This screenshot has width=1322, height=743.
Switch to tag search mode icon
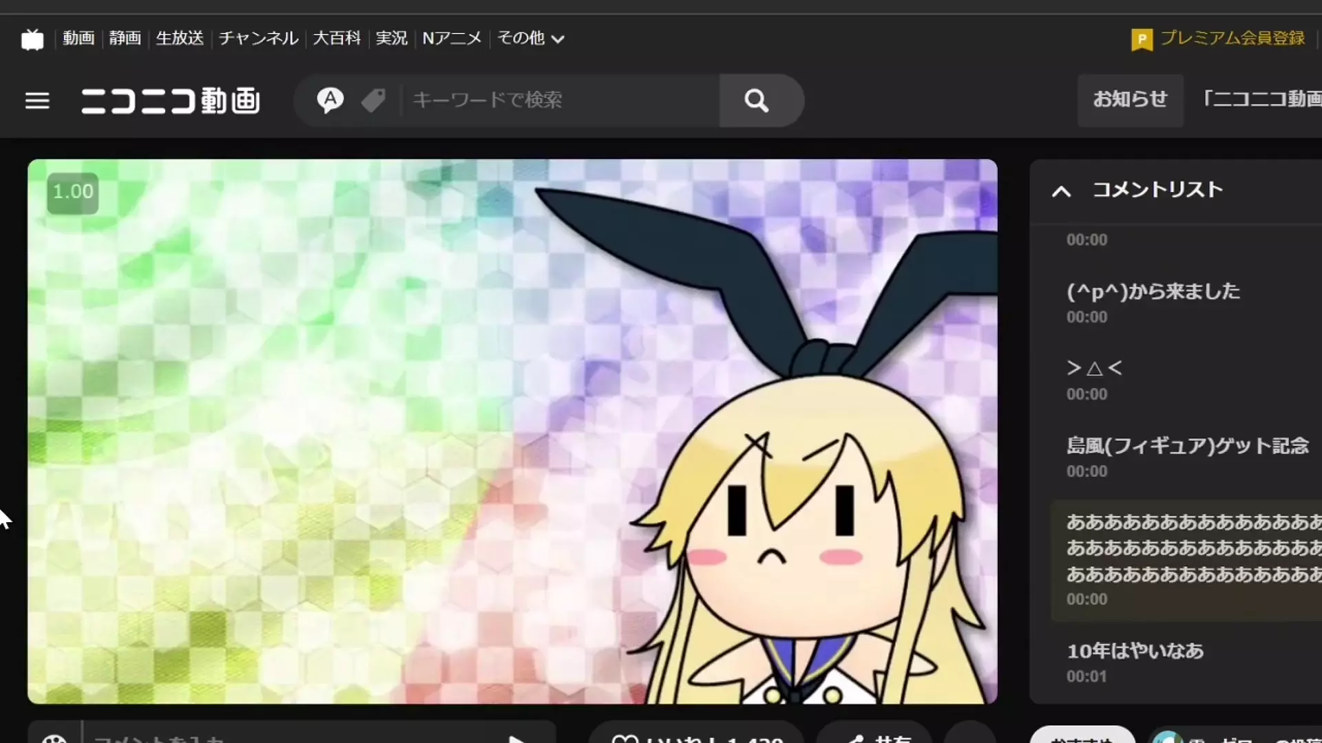[373, 100]
